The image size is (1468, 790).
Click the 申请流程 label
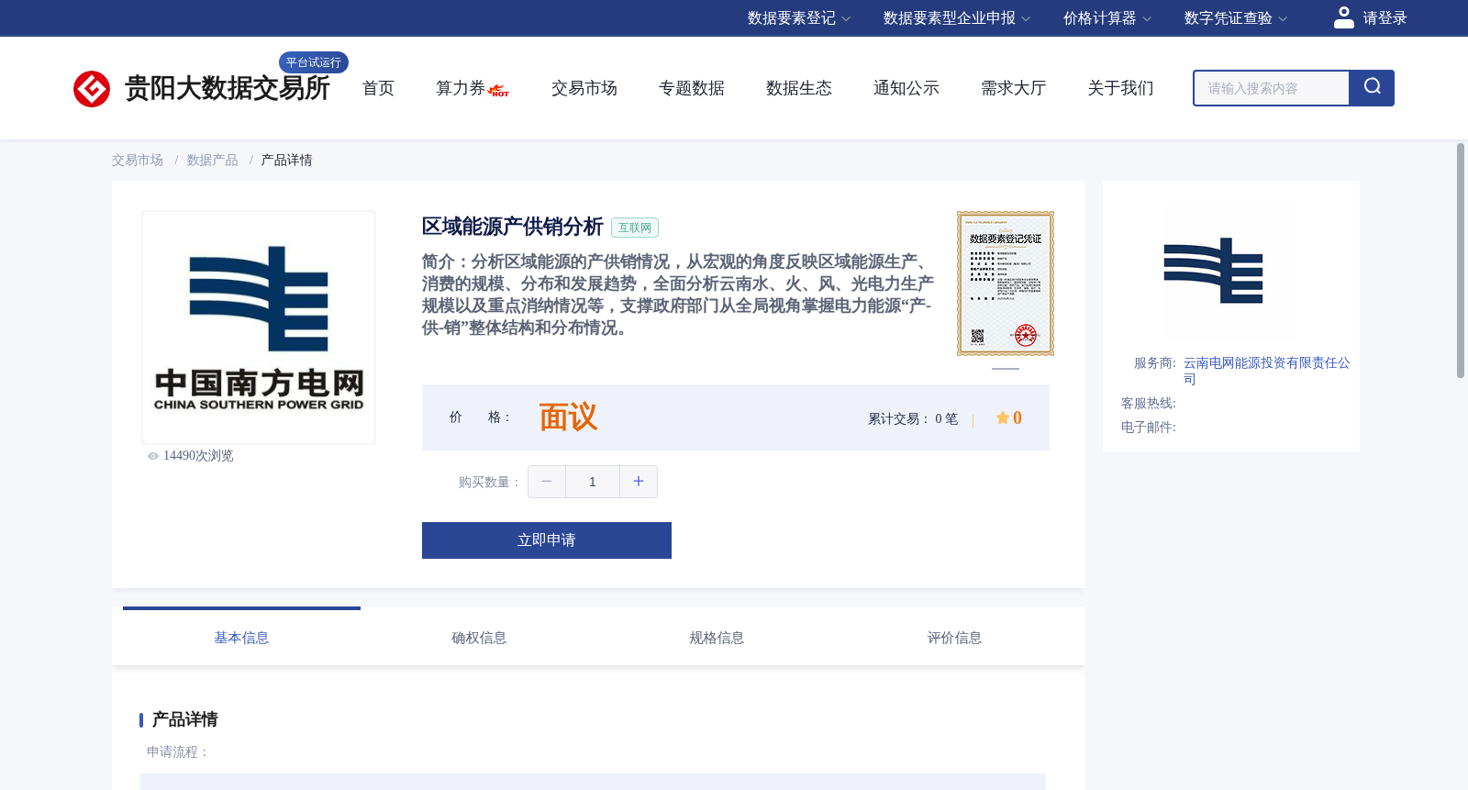(x=178, y=752)
